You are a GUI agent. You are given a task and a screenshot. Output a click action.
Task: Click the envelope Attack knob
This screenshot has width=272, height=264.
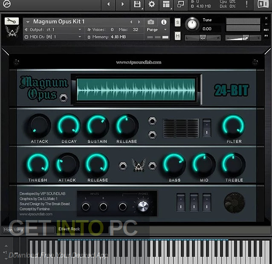tap(39, 126)
